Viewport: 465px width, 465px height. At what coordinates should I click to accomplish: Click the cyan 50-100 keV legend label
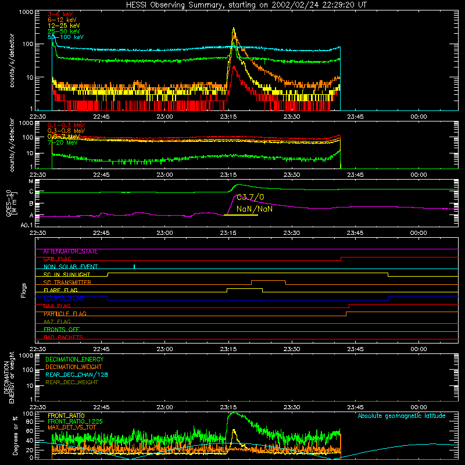coord(66,37)
